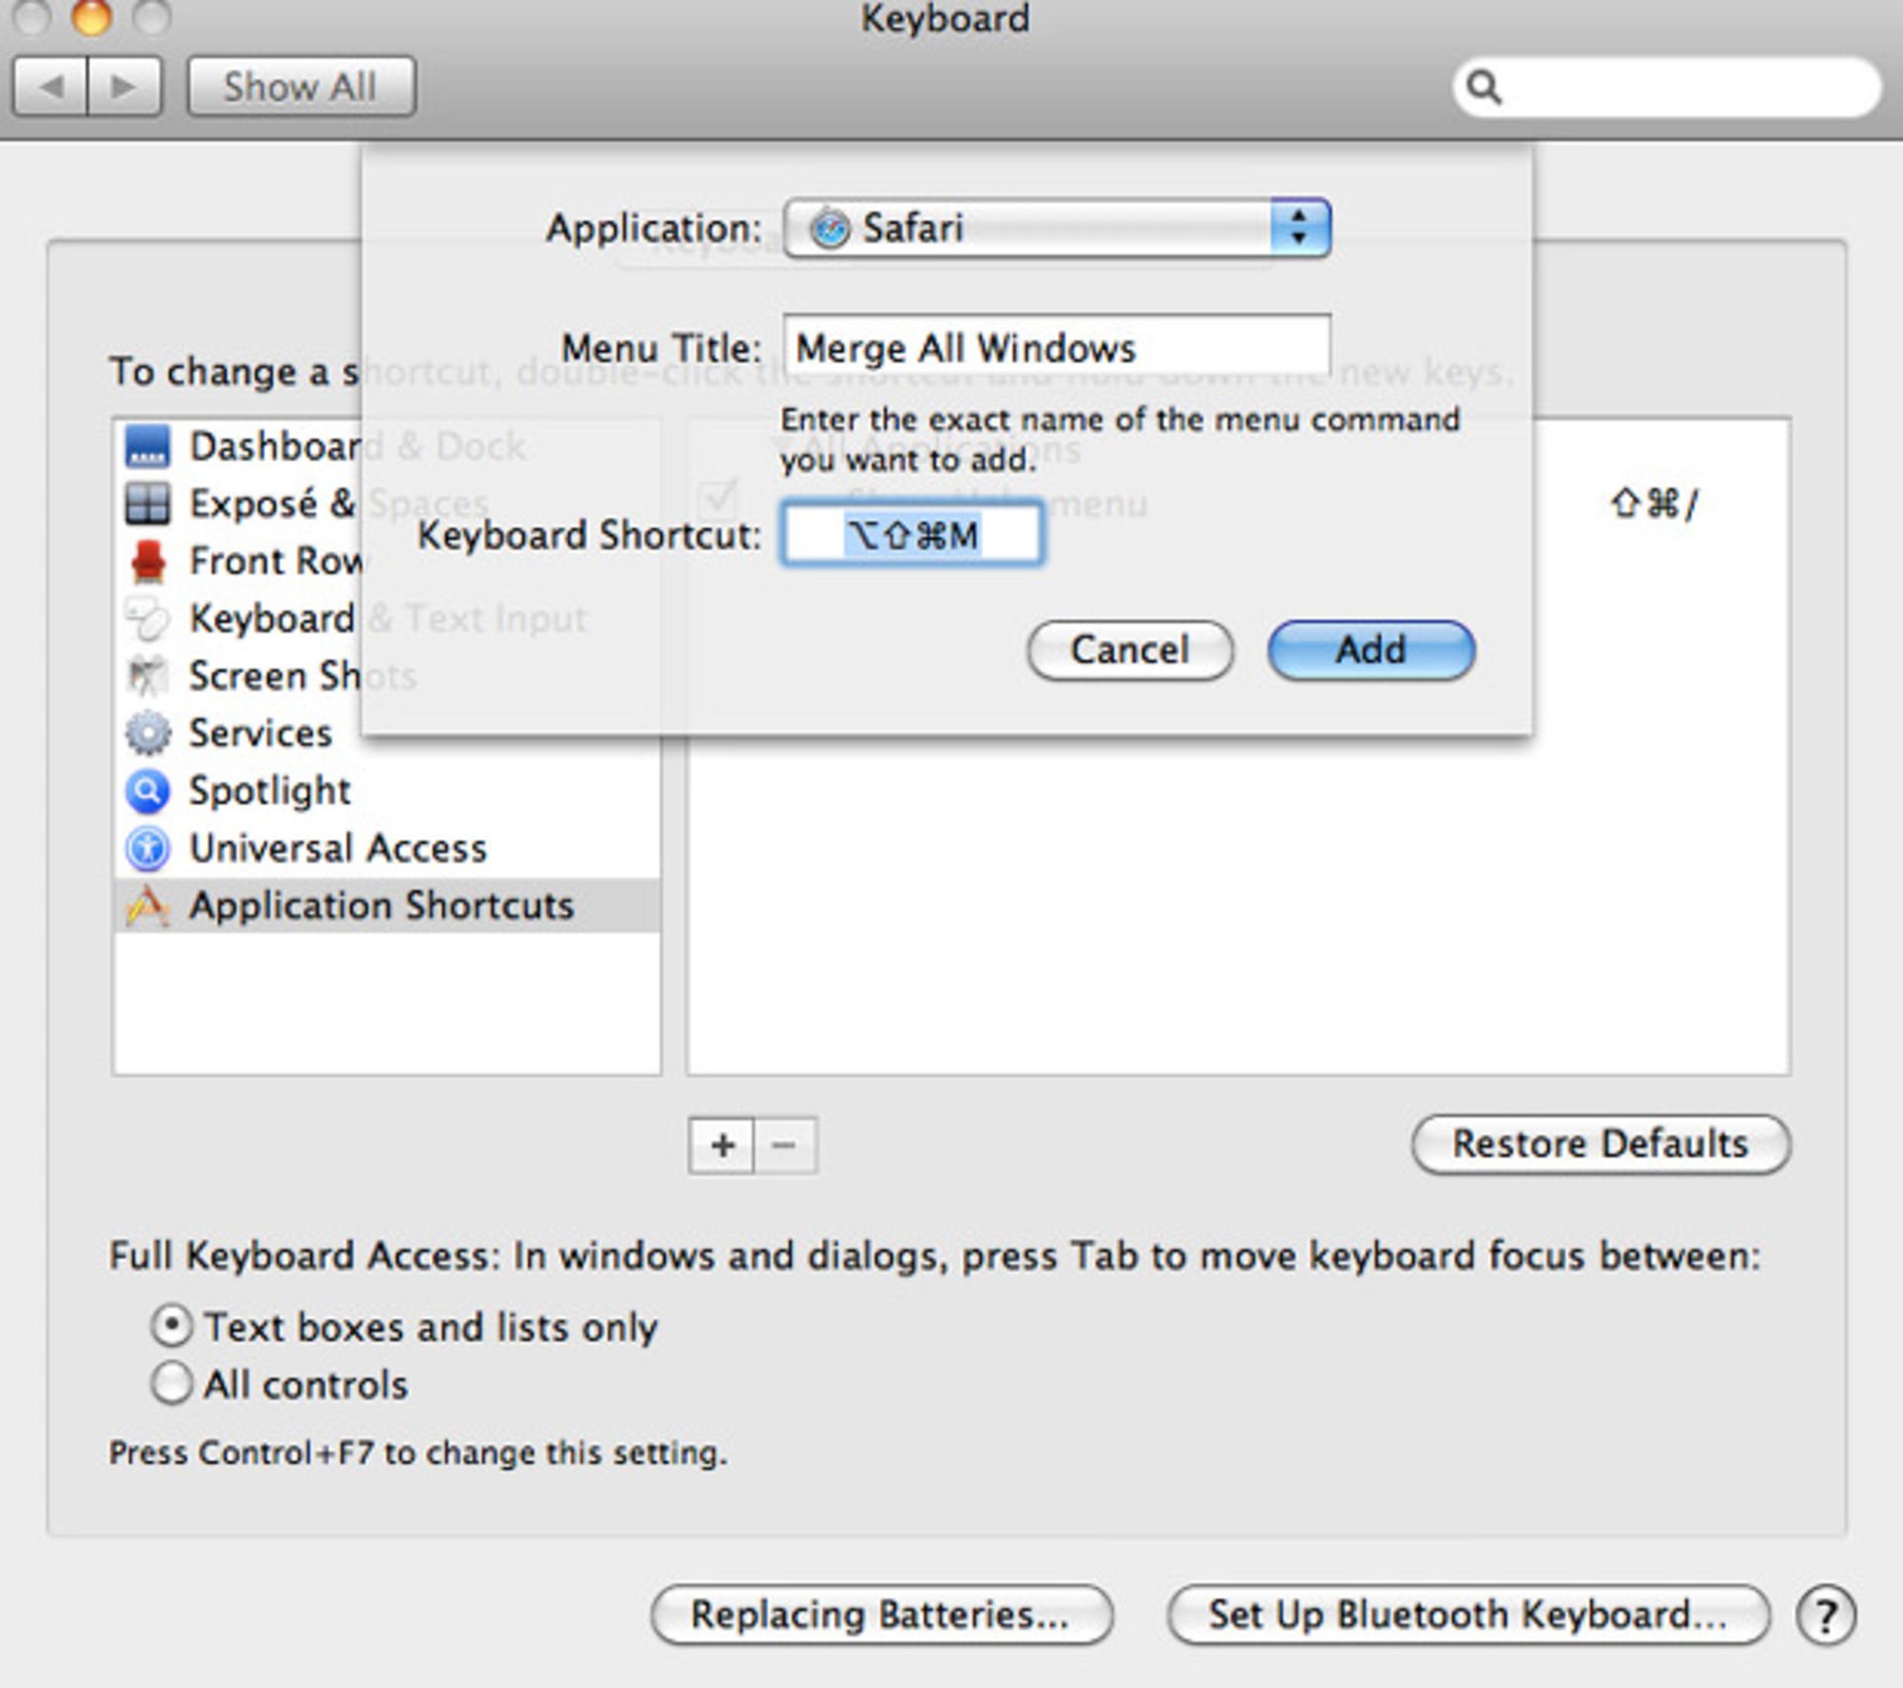This screenshot has width=1903, height=1688.
Task: Click the Spotlight magnifier icon
Action: (x=148, y=791)
